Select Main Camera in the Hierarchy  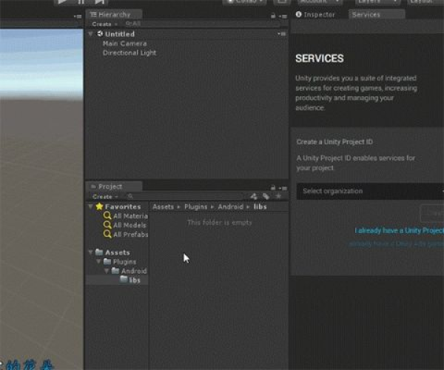coord(124,44)
